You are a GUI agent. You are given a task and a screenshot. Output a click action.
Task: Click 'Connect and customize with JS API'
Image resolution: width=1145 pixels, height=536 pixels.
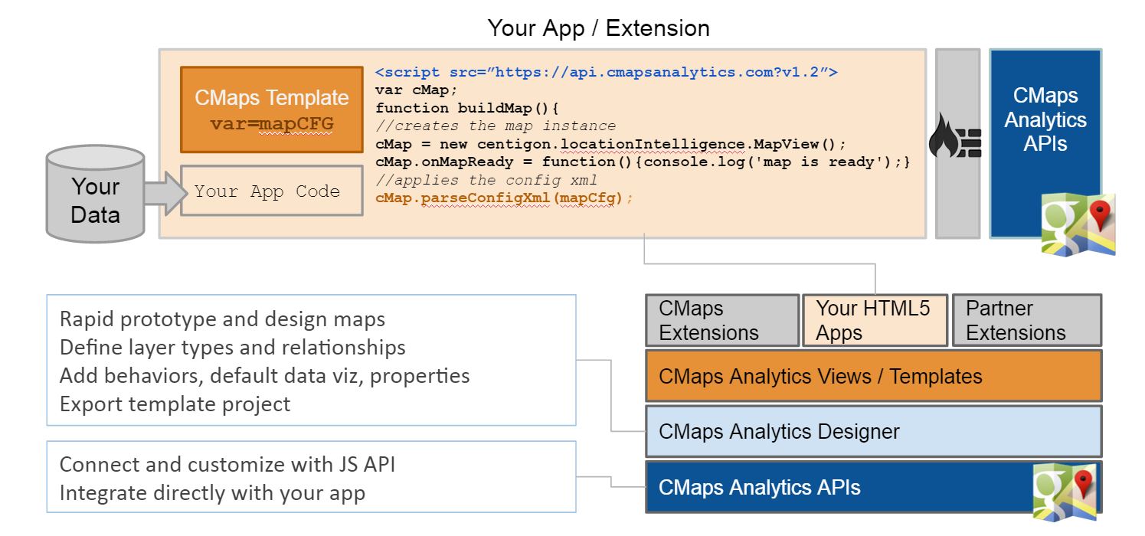227,465
